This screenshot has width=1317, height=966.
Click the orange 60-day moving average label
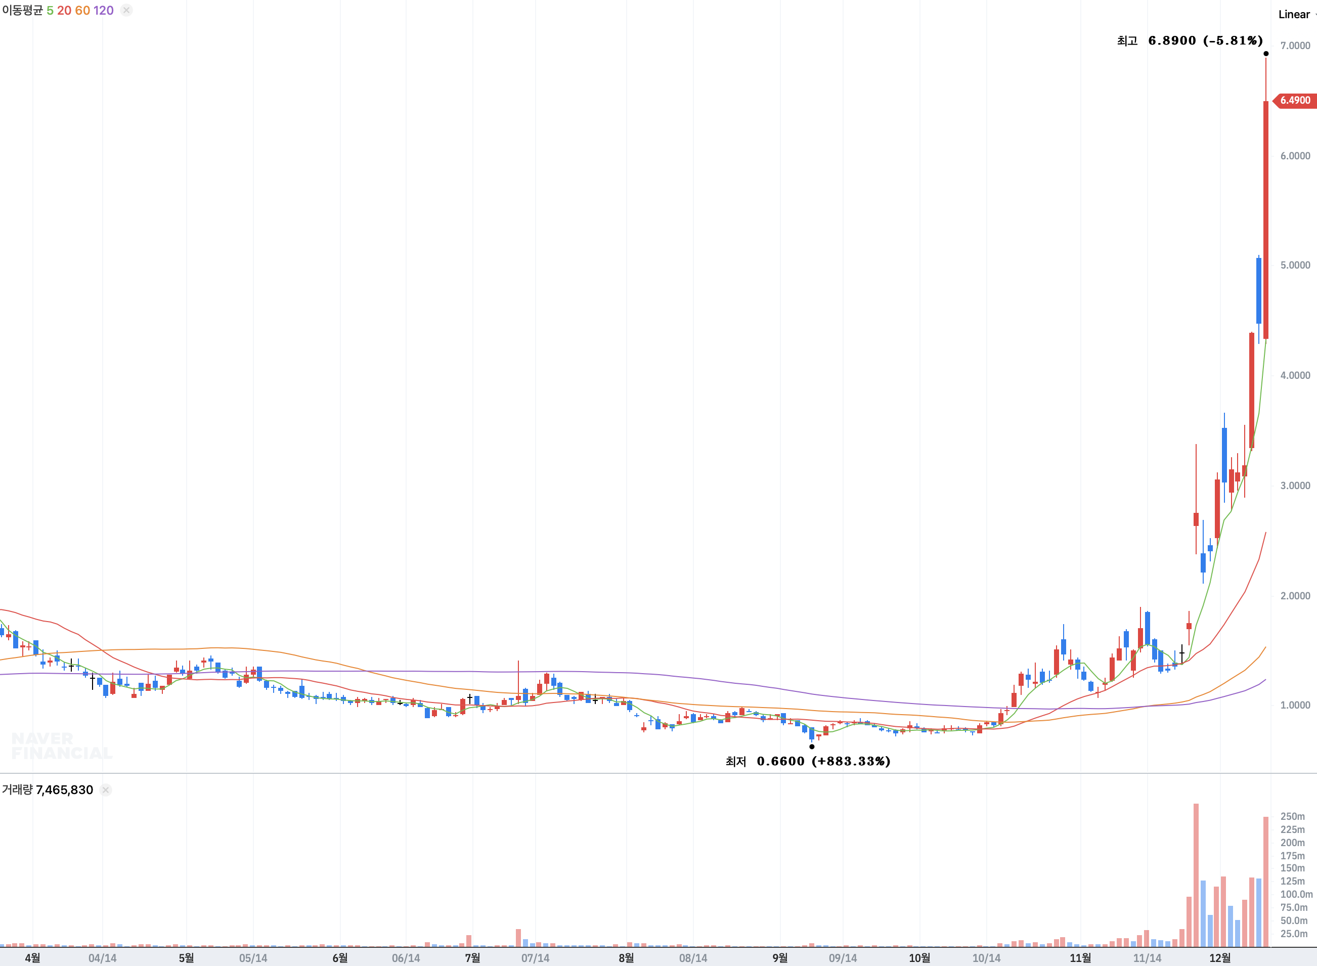(82, 11)
